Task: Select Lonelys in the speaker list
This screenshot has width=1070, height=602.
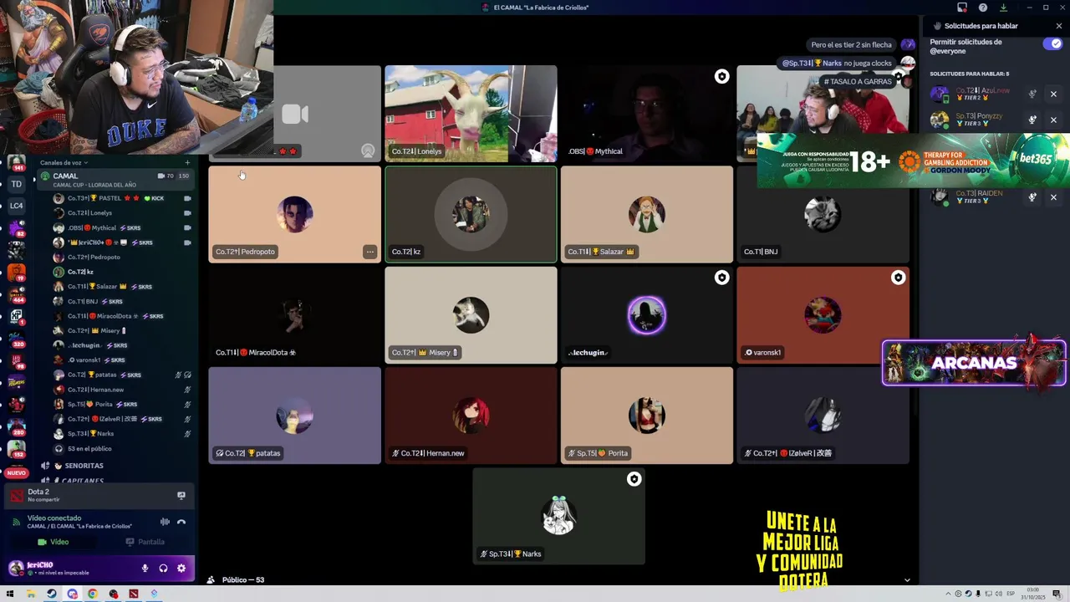Action: (x=121, y=213)
